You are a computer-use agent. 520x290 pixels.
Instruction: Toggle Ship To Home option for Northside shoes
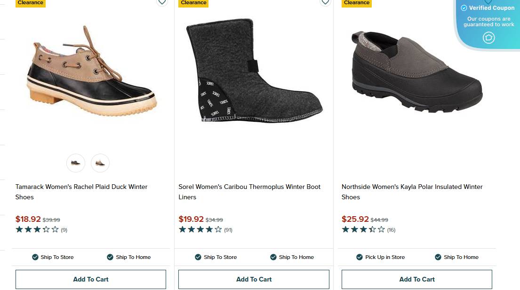457,257
